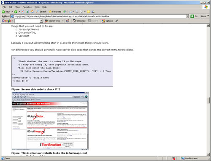Click the Messenger icon at toolbar end
The height and width of the screenshot is (161, 211).
point(93,12)
